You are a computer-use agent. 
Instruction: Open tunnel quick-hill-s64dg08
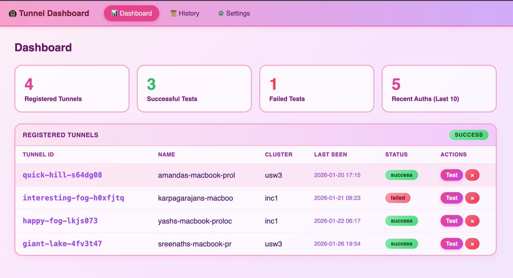(x=62, y=175)
